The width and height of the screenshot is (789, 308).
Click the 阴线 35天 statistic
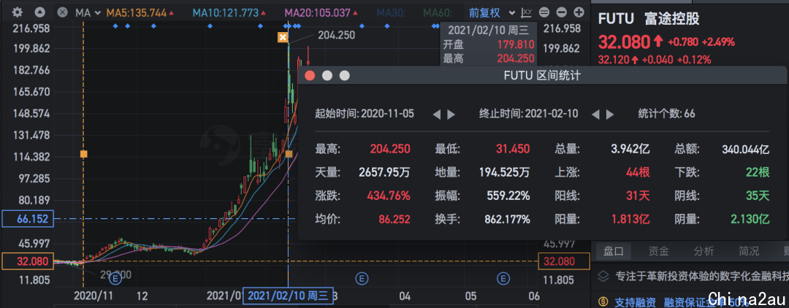pyautogui.click(x=722, y=196)
